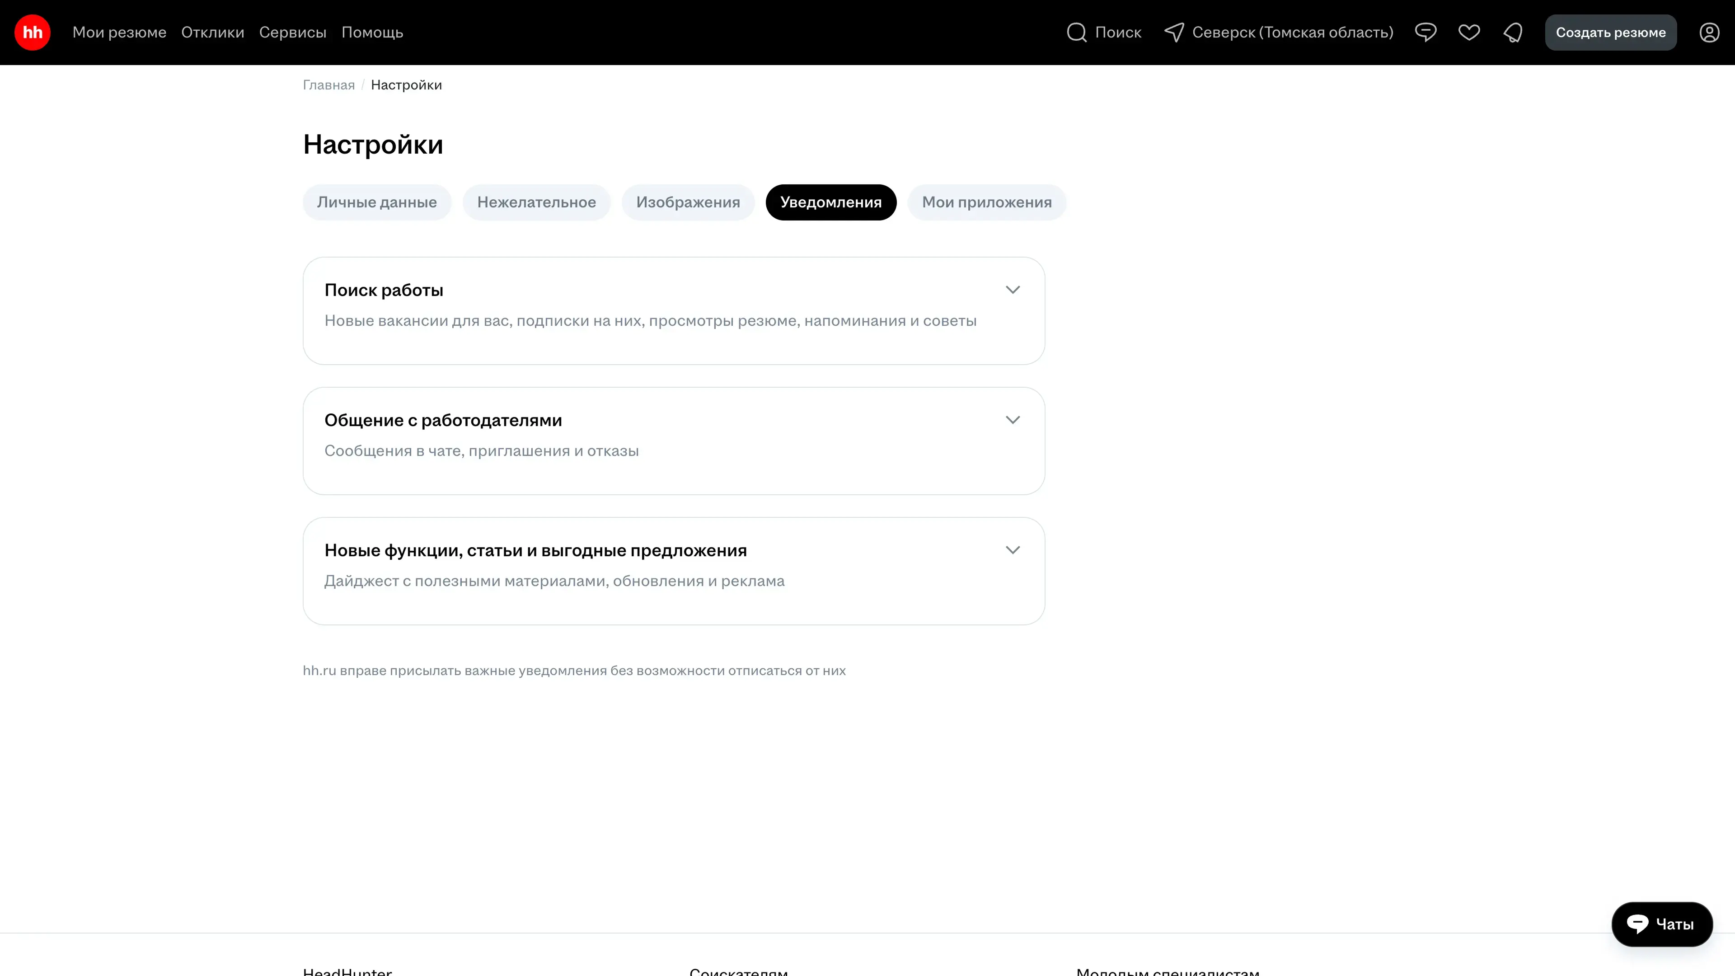Open the Мои резюме menu item

(x=119, y=33)
